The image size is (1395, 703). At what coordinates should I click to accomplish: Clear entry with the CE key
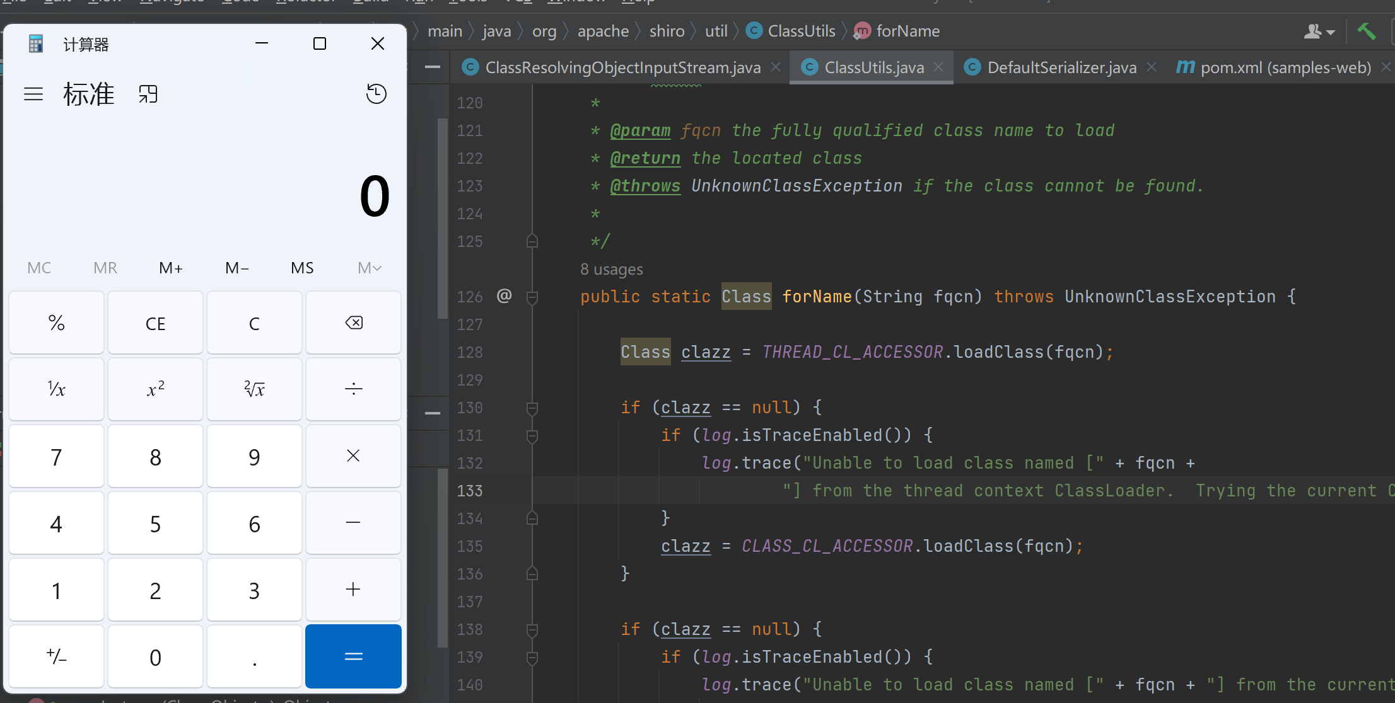[x=156, y=323]
